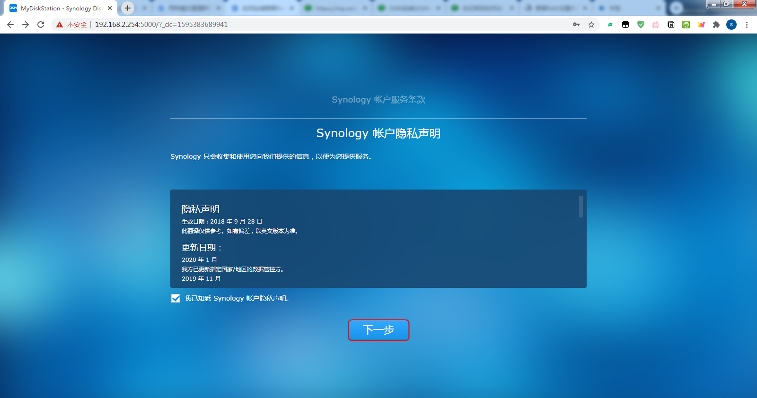The height and width of the screenshot is (398, 757).
Task: Open the 不安全 site security warning
Action: pyautogui.click(x=72, y=25)
